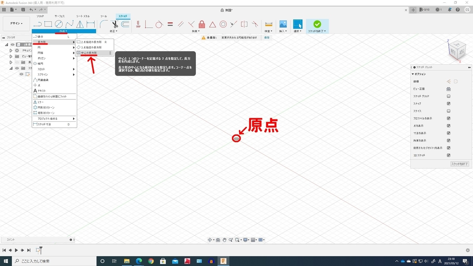This screenshot has height=266, width=473.
Task: Select the Line tool in the sketch toolbar
Action: tap(38, 24)
